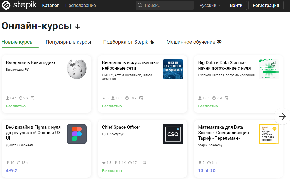Open the neural networks course cover image
Image resolution: width=290 pixels, height=179 pixels.
coord(173,69)
